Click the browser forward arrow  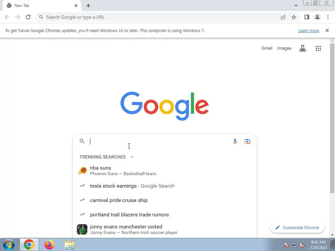[18, 17]
